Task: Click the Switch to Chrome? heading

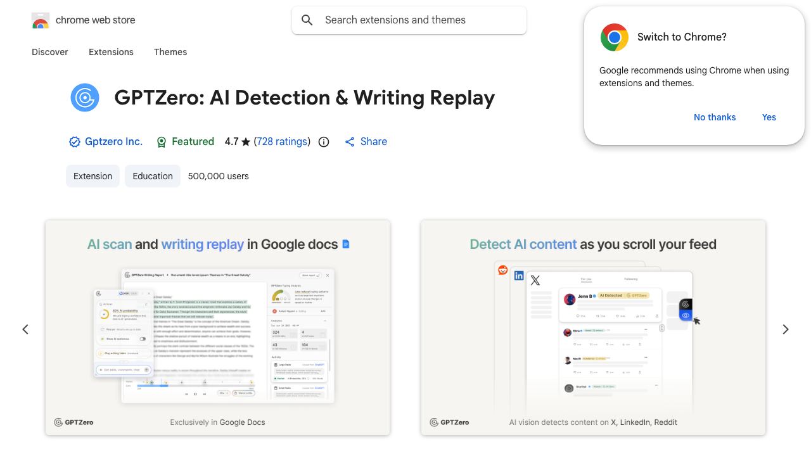Action: click(682, 37)
